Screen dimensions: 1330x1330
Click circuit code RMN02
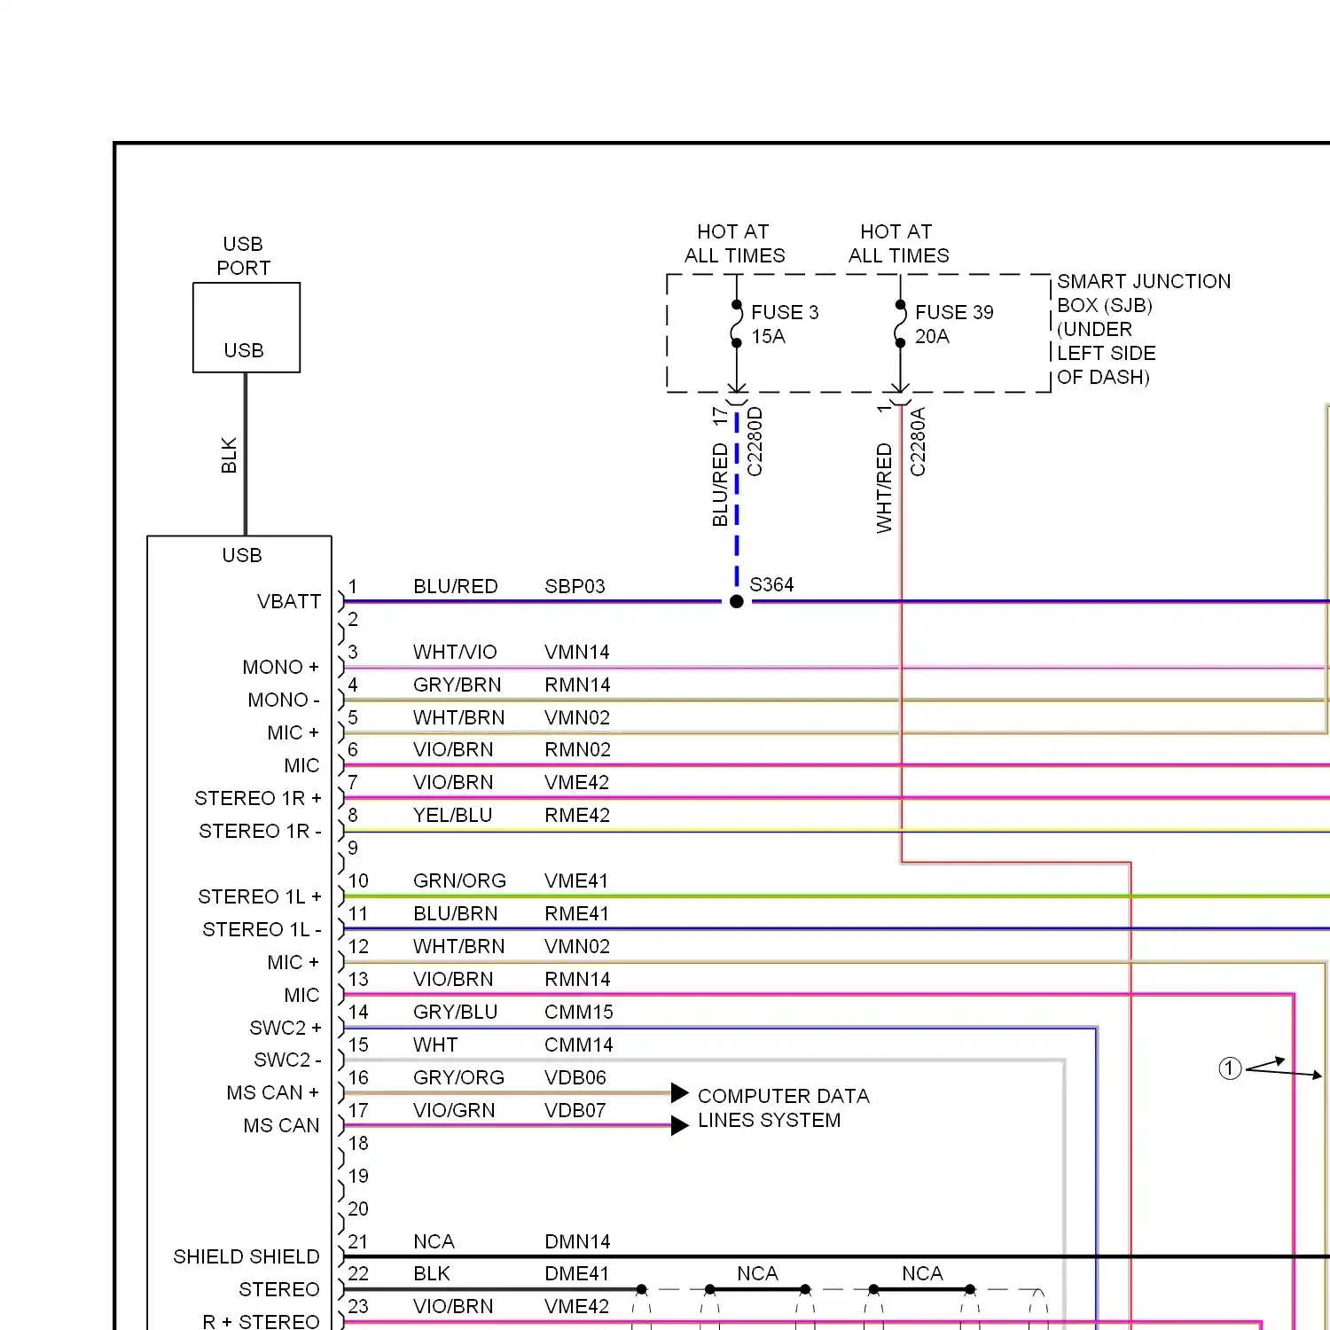577,750
